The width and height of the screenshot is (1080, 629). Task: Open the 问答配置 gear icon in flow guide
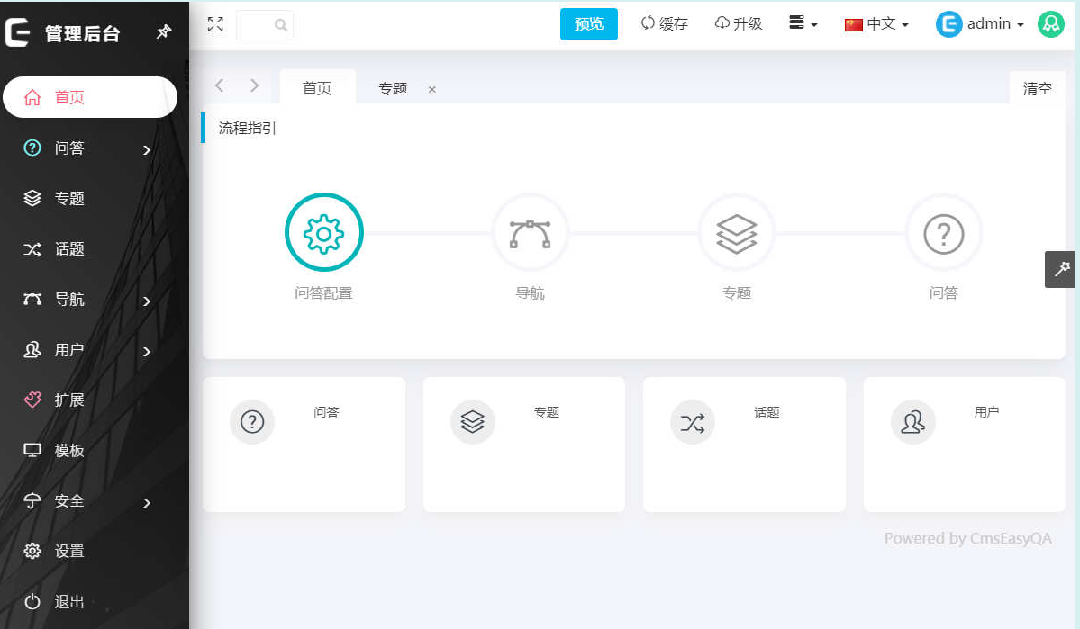pos(324,232)
